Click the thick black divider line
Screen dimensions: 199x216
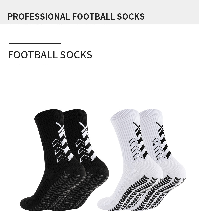coord(35,43)
